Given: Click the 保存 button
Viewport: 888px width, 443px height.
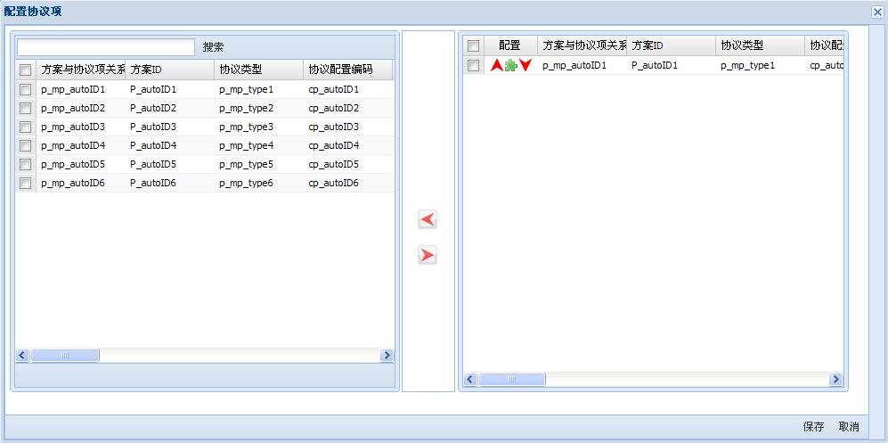Looking at the screenshot, I should point(813,427).
